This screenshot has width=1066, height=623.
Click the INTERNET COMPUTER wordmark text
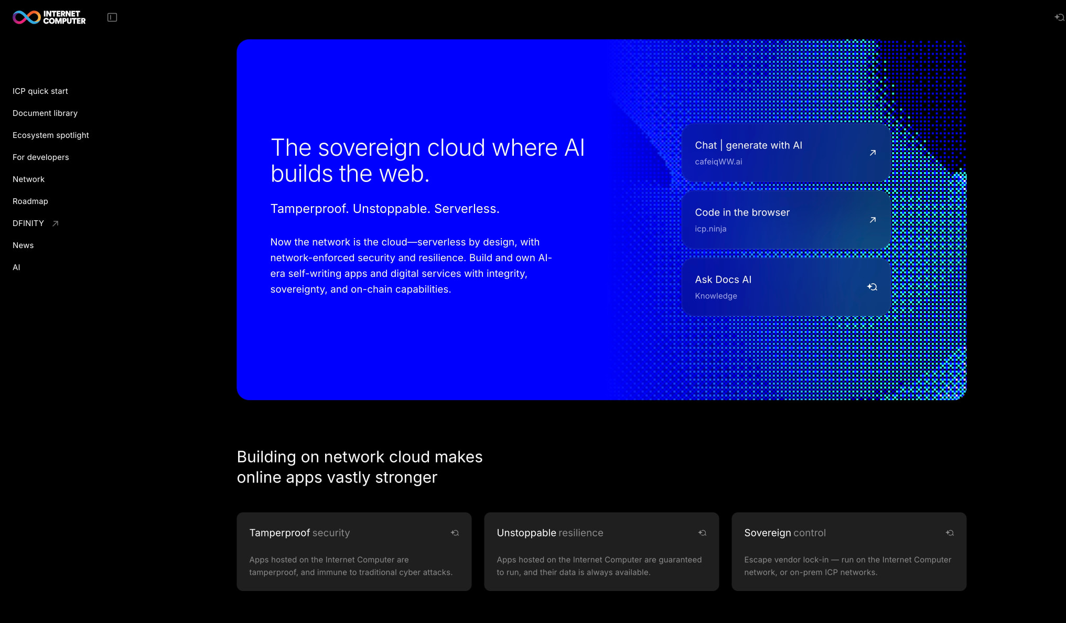(64, 17)
